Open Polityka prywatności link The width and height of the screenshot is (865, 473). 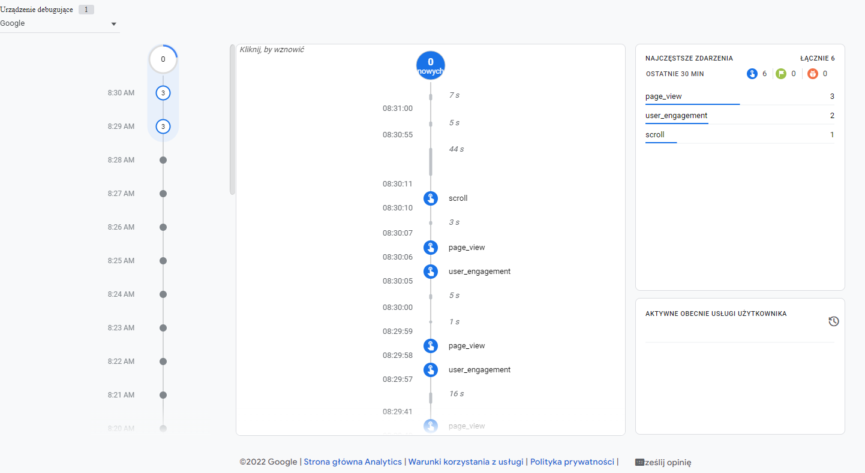pos(572,462)
